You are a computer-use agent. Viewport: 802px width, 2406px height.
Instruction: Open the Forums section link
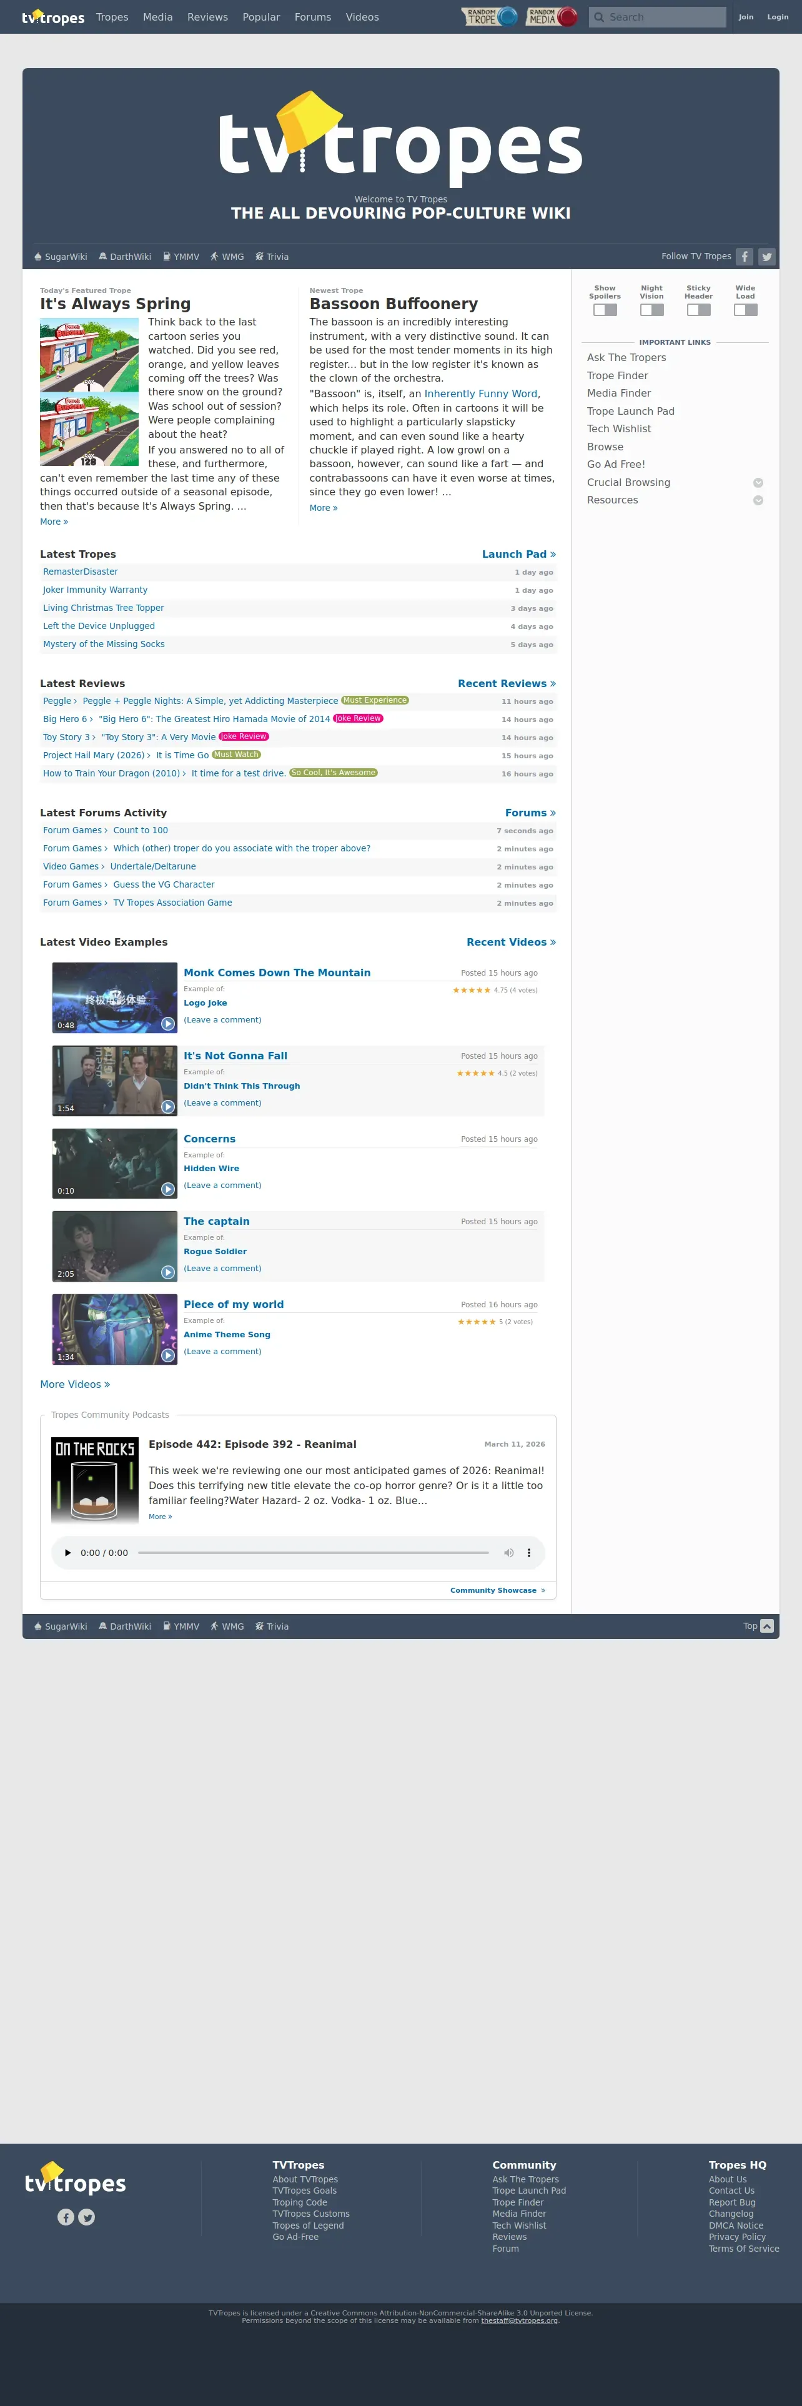pyautogui.click(x=530, y=813)
